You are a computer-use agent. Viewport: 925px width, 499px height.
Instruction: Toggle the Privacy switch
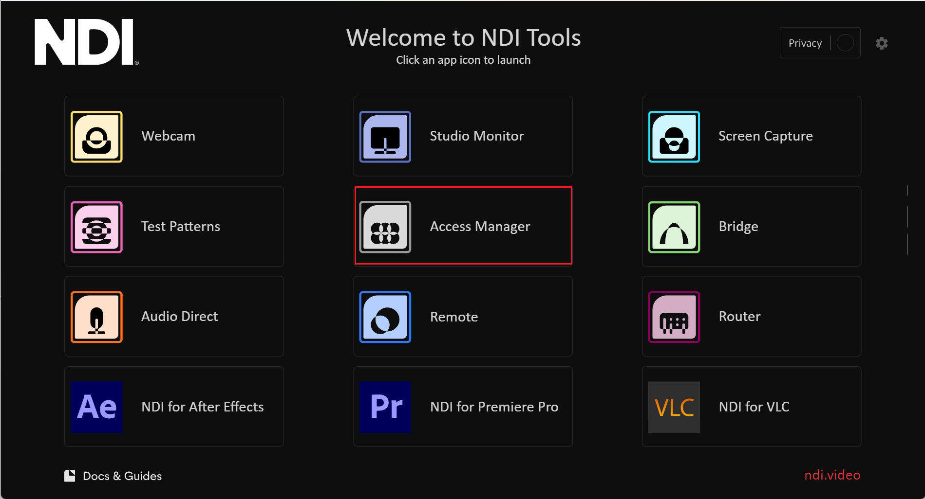pyautogui.click(x=845, y=43)
